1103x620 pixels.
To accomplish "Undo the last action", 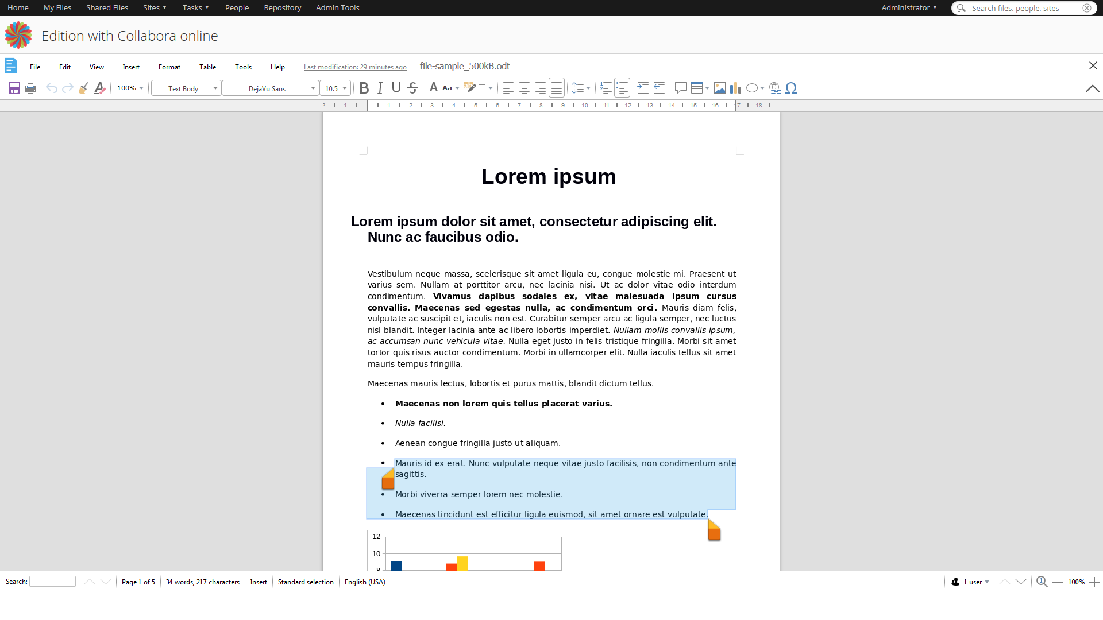I will pyautogui.click(x=52, y=88).
